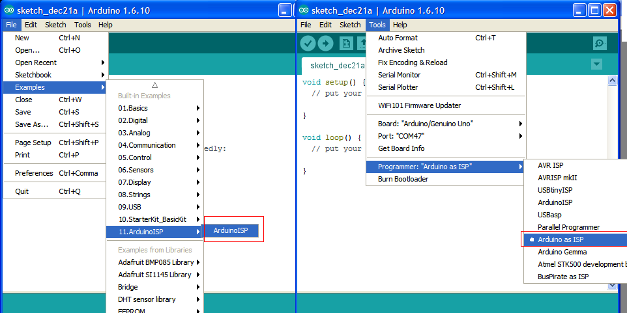Click Arduino logo icon in left title bar

pyautogui.click(x=9, y=10)
